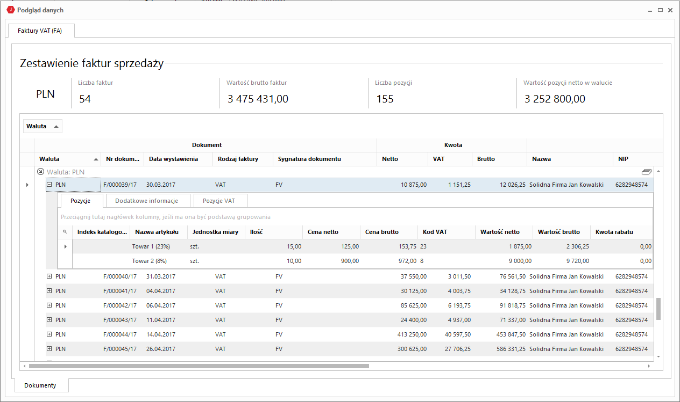
Task: Click the Cena netto column header
Action: (x=331, y=232)
